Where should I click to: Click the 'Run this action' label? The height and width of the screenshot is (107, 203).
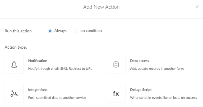18,31
